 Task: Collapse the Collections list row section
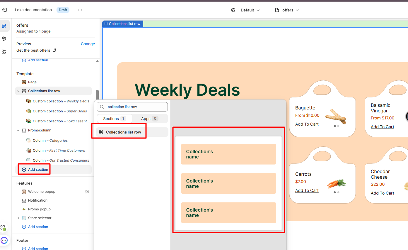click(18, 91)
